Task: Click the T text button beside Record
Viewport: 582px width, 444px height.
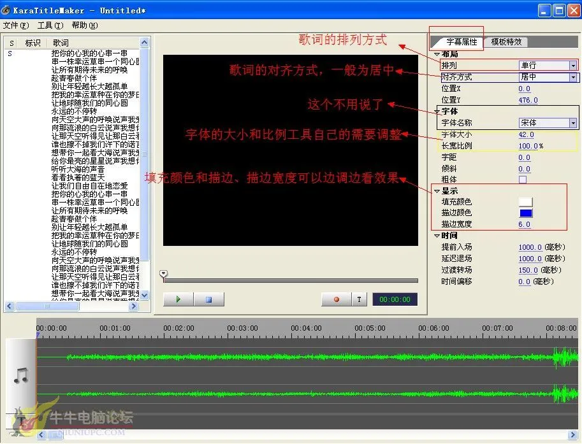Action: click(359, 299)
